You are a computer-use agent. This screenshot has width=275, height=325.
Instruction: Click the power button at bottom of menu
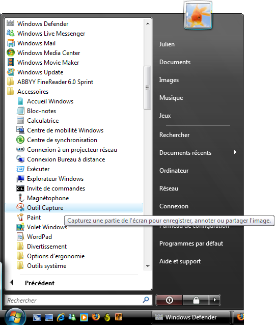pos(169,300)
